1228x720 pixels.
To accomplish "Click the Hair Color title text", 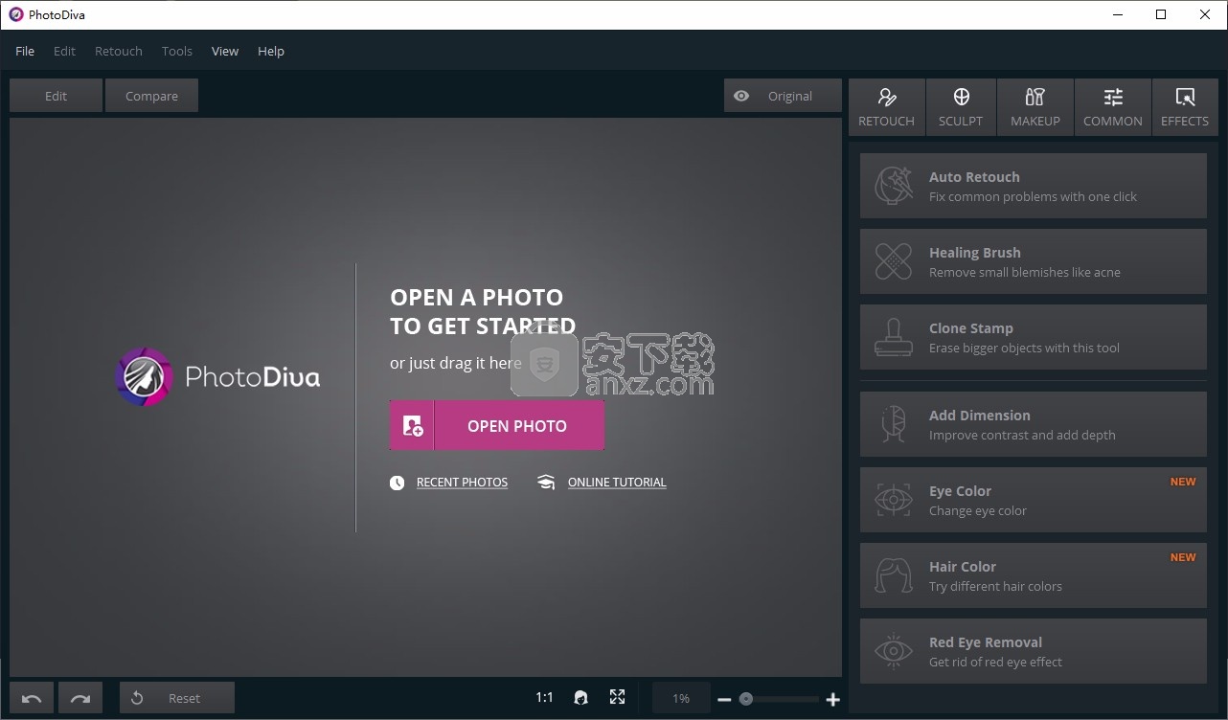I will [963, 567].
